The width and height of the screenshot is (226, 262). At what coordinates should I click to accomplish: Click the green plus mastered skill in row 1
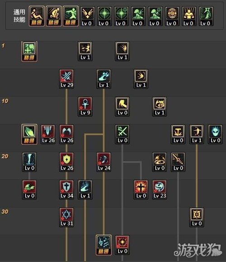click(x=29, y=51)
